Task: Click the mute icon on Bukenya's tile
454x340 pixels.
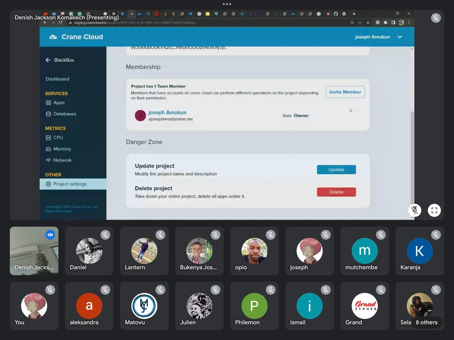Action: [x=216, y=235]
